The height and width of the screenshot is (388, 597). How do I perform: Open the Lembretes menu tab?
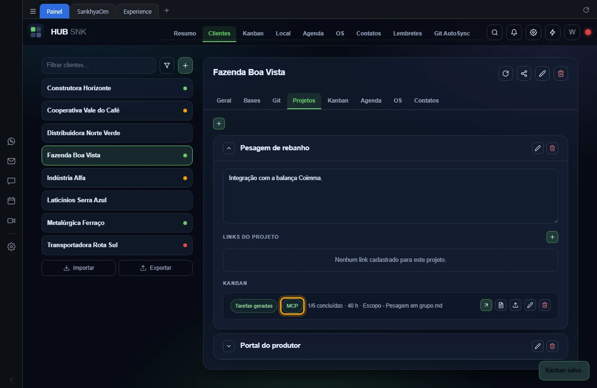(408, 34)
